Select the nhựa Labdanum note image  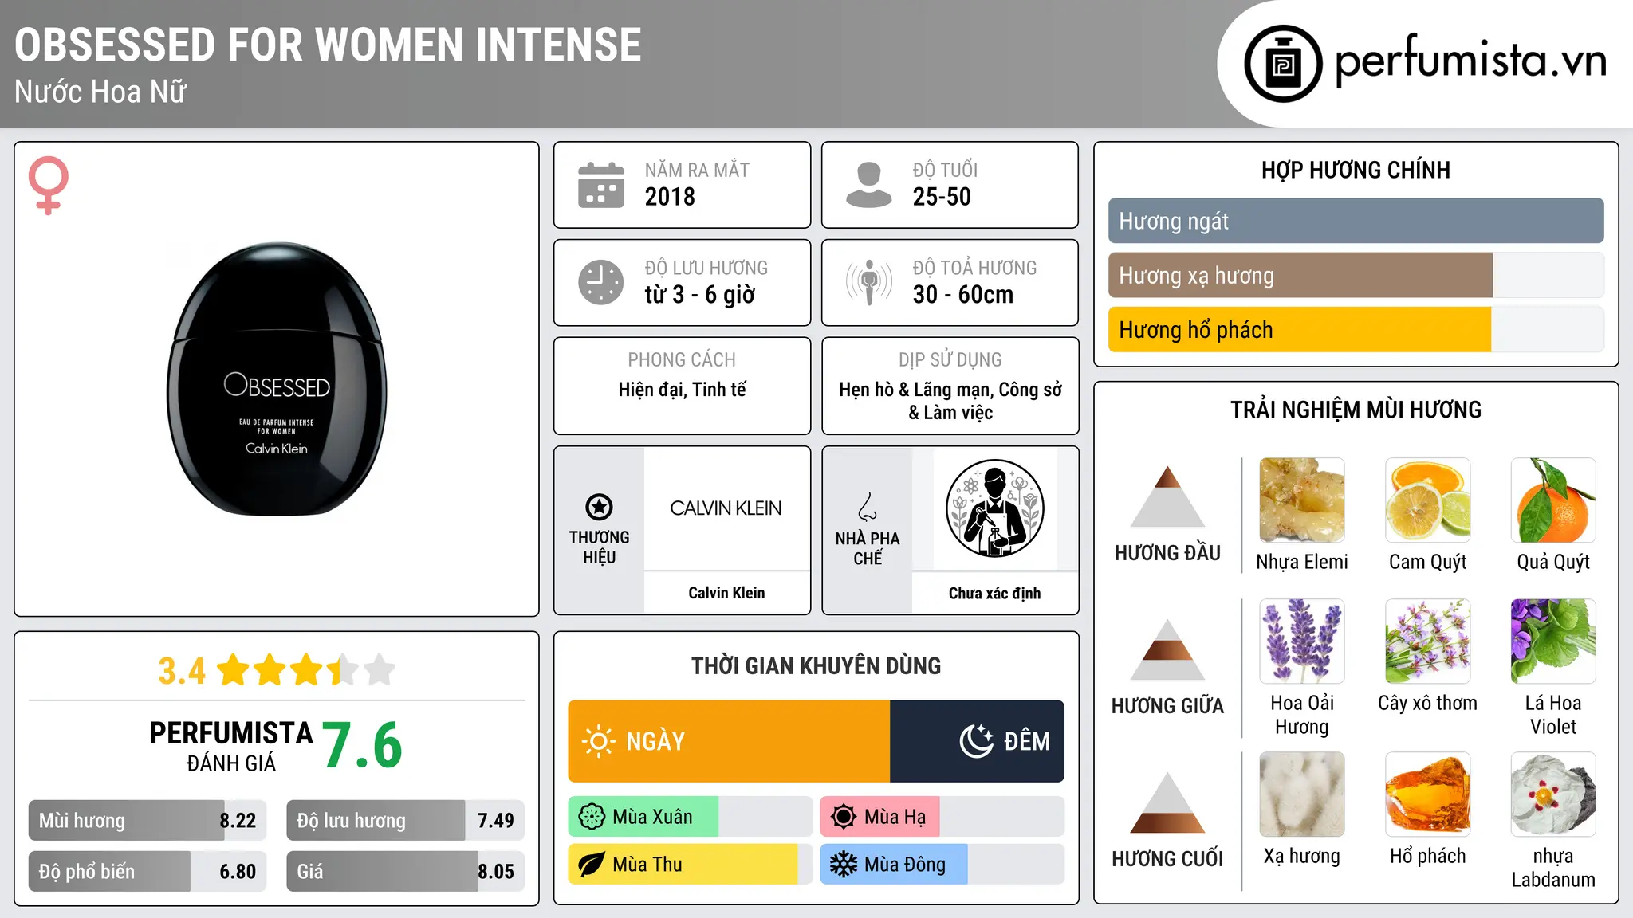coord(1553,794)
